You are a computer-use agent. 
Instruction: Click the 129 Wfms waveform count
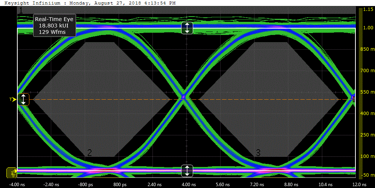pos(52,32)
